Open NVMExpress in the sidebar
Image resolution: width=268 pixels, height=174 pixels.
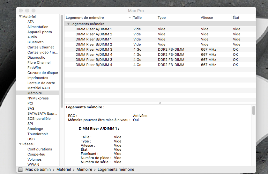pos(38,98)
